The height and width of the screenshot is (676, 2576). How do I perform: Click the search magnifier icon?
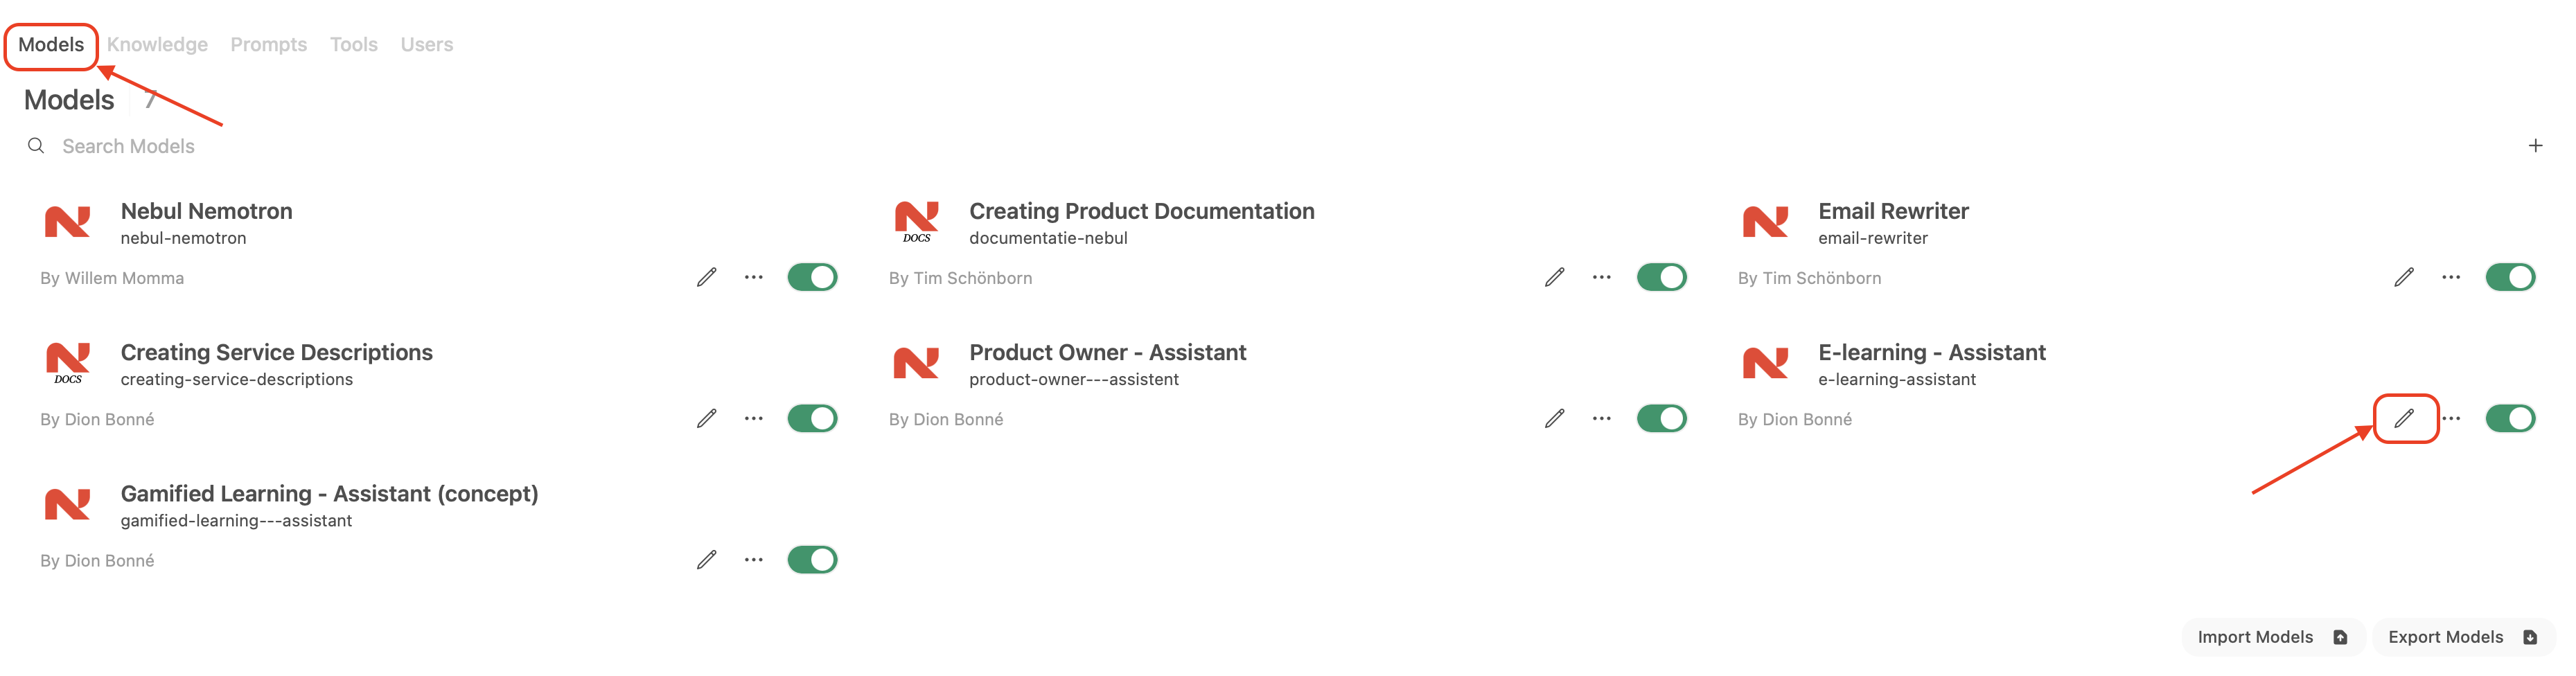pyautogui.click(x=36, y=146)
